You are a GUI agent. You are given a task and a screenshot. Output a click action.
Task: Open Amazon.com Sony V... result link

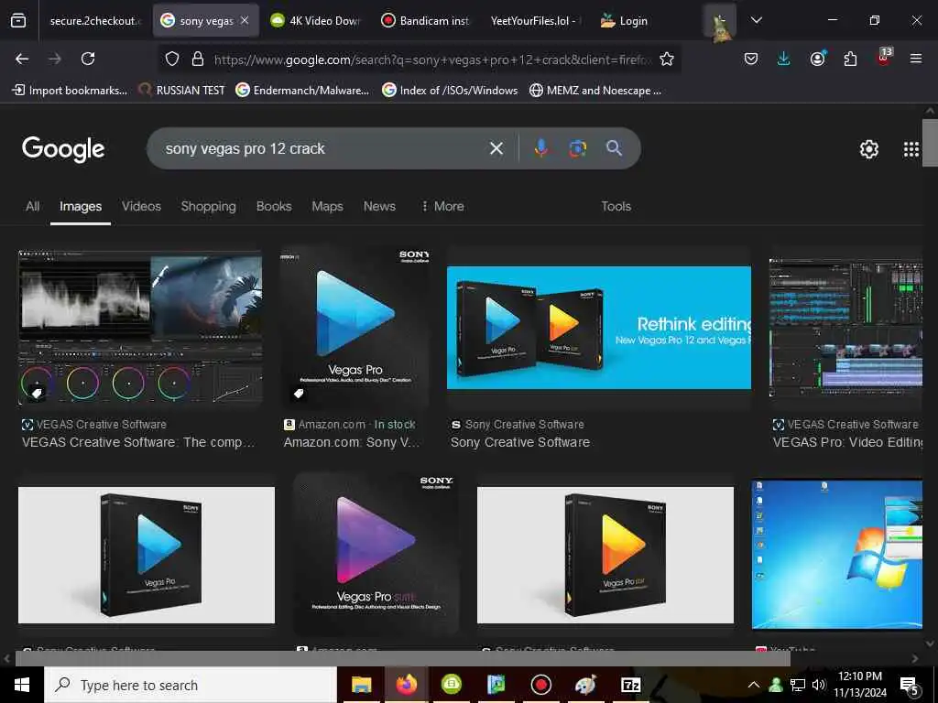pyautogui.click(x=351, y=442)
